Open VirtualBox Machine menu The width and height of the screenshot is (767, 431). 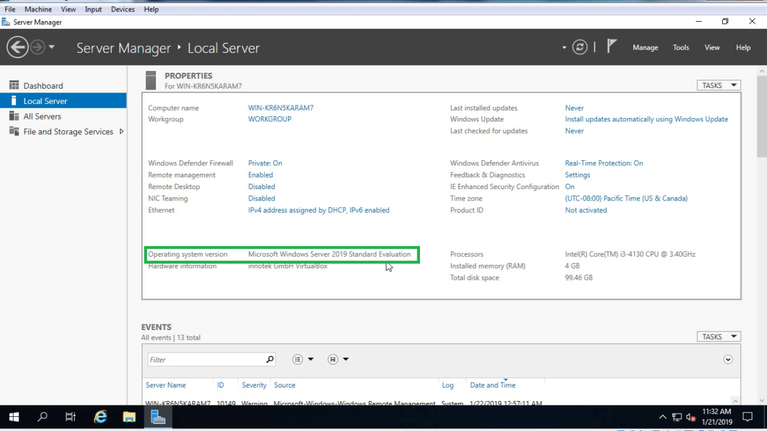coord(38,10)
